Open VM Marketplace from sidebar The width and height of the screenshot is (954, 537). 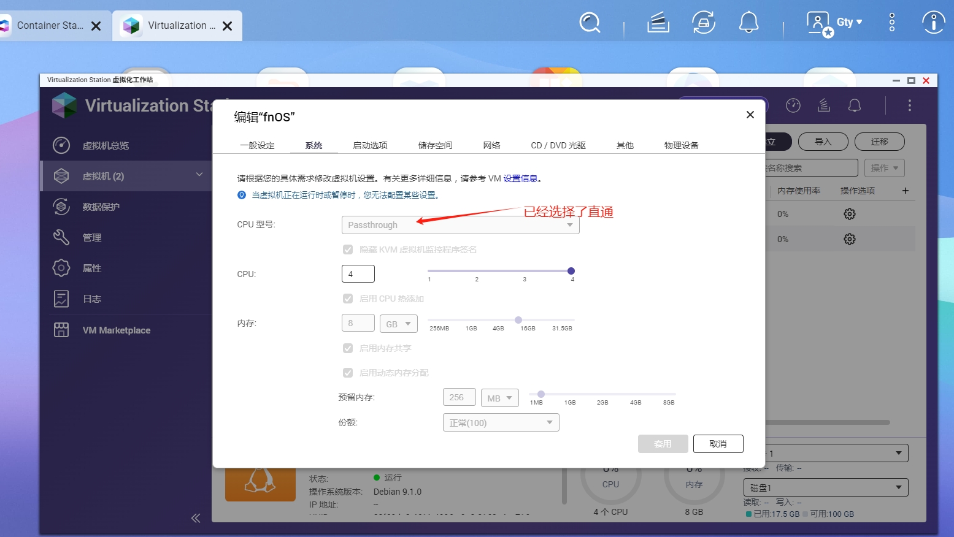coord(116,330)
